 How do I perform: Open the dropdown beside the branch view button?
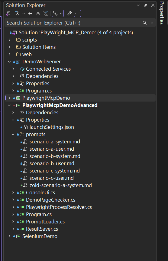(x=61, y=13)
